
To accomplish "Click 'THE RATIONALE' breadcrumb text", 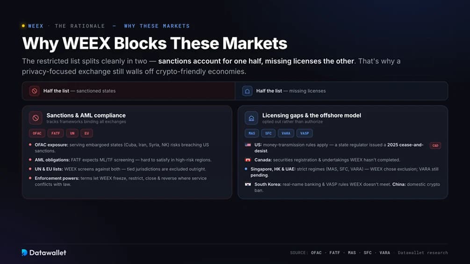I will (x=80, y=26).
